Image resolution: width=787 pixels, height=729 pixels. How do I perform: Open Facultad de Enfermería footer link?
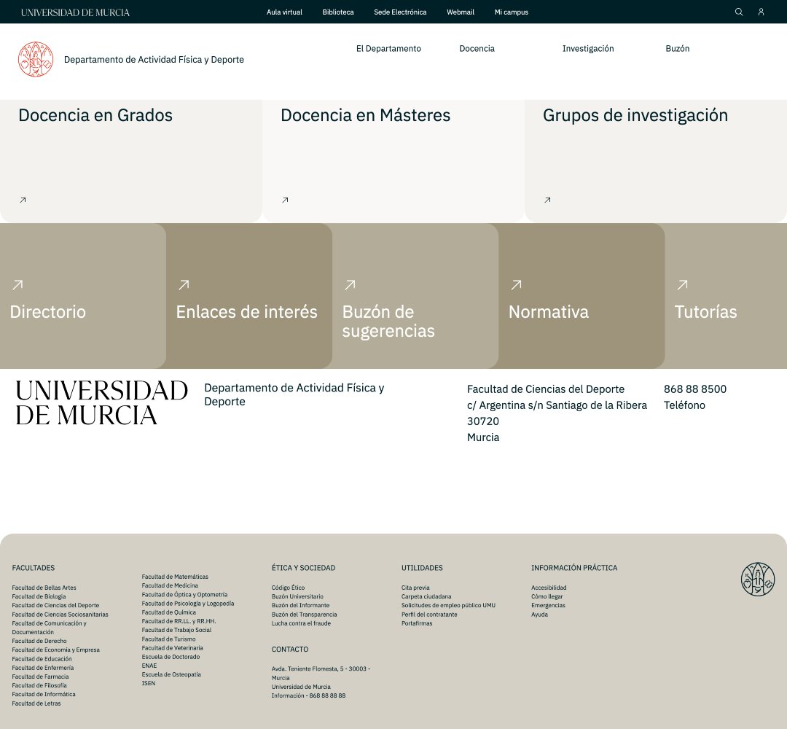pyautogui.click(x=43, y=668)
